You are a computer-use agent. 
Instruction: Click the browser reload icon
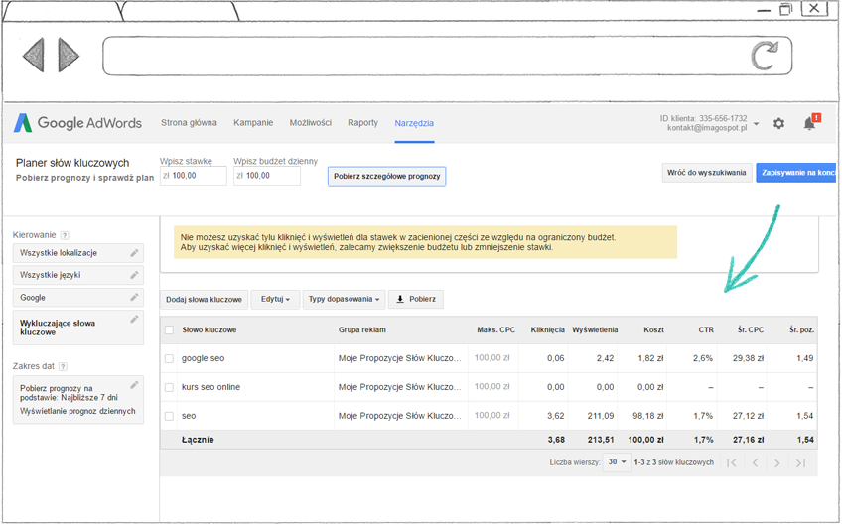tap(765, 56)
